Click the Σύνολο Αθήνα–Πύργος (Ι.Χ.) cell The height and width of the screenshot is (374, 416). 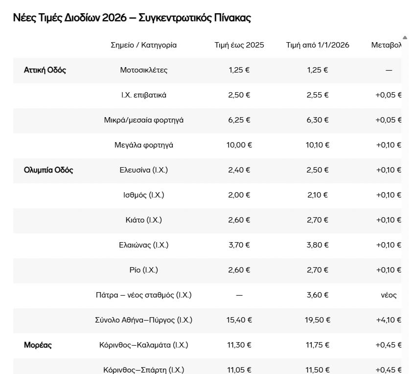coord(143,320)
